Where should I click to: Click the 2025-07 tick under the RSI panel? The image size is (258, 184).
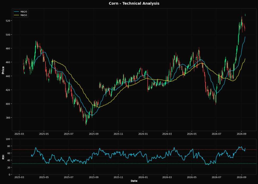tap(68, 177)
